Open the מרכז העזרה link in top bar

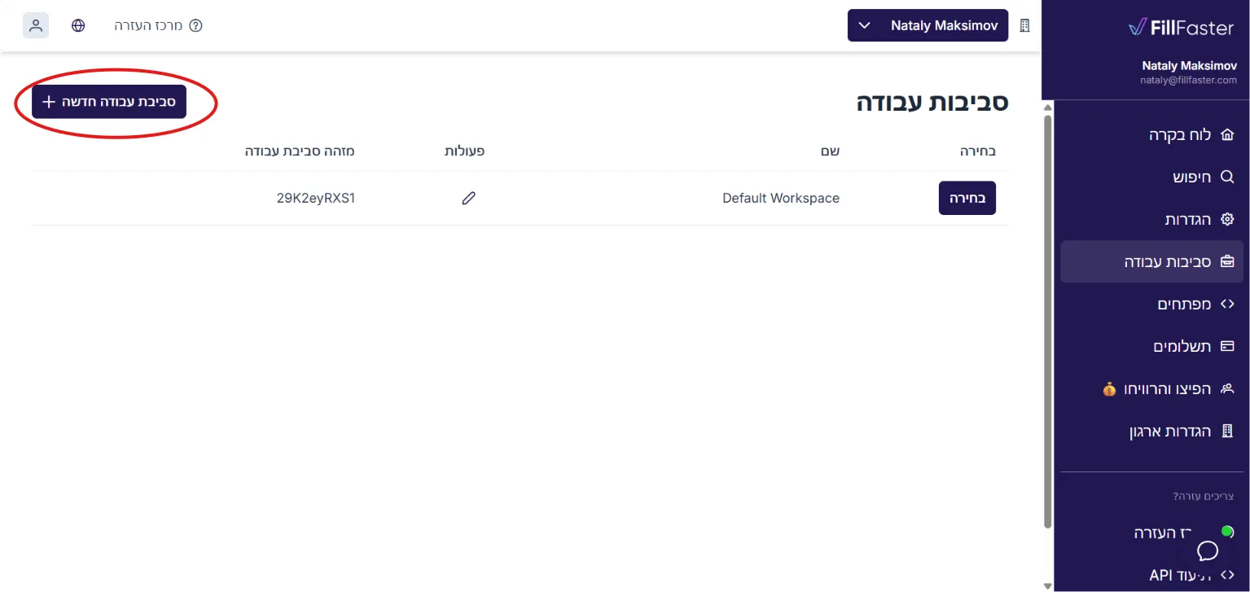coord(158,25)
